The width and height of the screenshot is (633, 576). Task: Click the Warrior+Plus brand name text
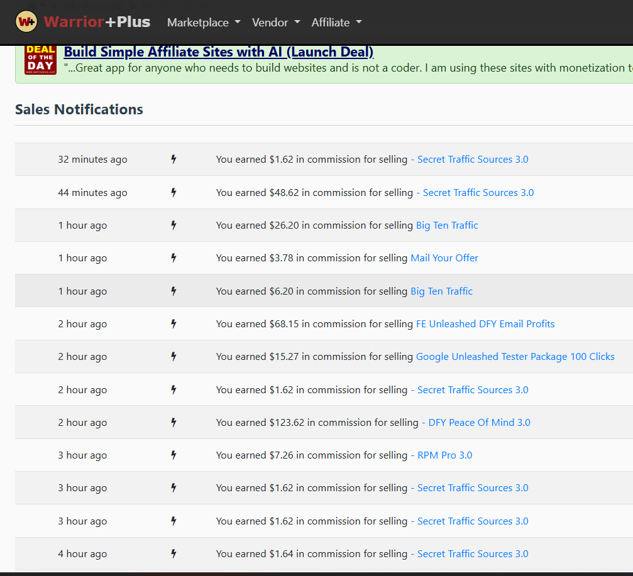97,22
